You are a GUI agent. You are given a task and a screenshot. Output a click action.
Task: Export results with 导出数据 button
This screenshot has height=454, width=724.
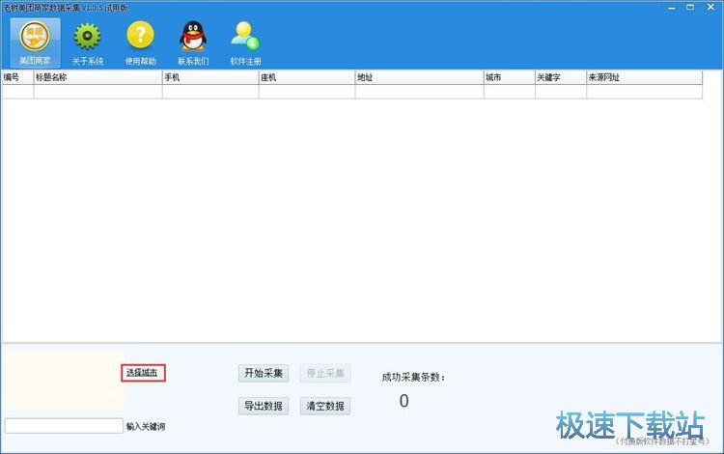(x=264, y=406)
